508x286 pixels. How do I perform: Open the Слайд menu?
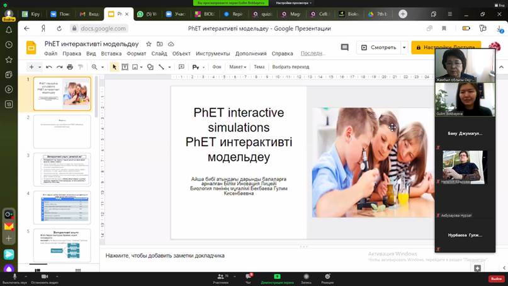click(x=159, y=54)
